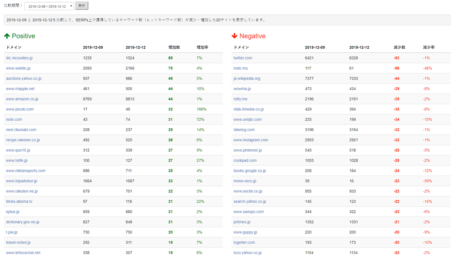
Task: Click the 減少数 column header
Action: coord(399,48)
